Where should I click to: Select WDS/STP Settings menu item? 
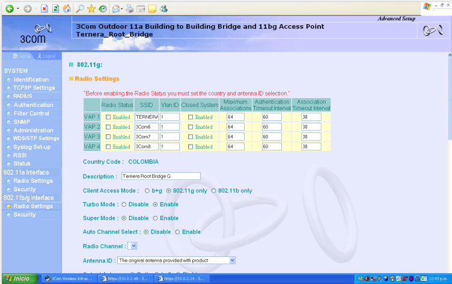click(36, 138)
